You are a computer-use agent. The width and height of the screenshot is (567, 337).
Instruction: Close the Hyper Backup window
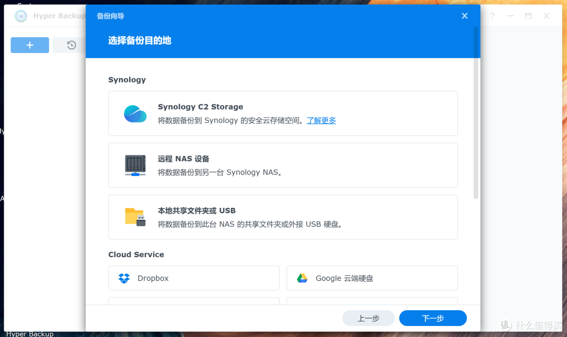pos(547,16)
